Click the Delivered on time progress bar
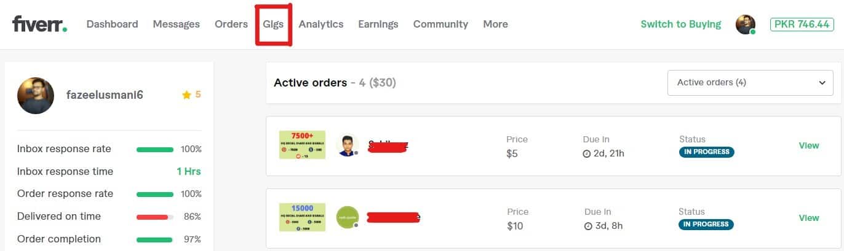 (x=155, y=217)
